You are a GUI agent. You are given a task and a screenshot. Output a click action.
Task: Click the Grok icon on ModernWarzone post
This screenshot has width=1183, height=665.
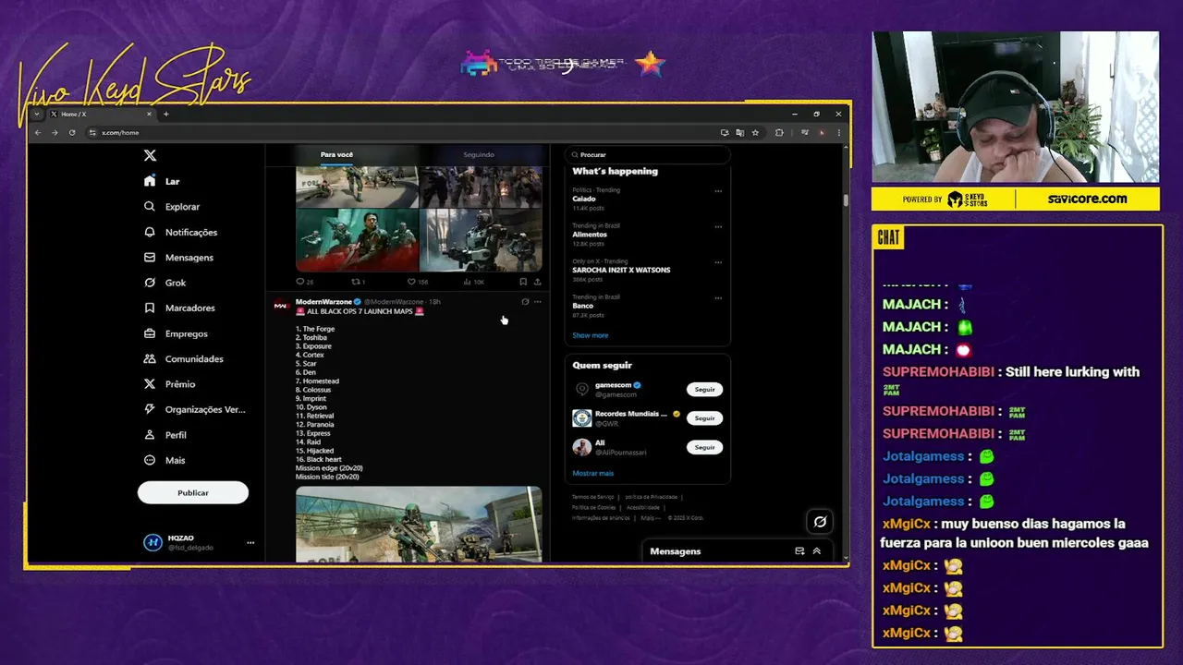(525, 302)
